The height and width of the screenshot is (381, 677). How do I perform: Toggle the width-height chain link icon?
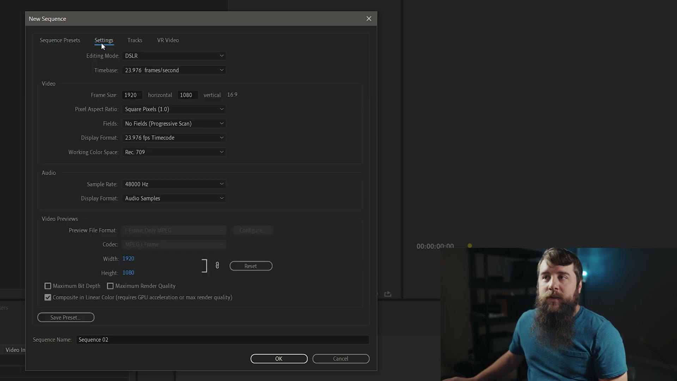coord(217,266)
